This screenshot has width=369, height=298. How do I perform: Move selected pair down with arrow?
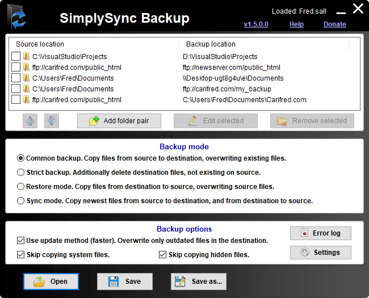[51, 121]
